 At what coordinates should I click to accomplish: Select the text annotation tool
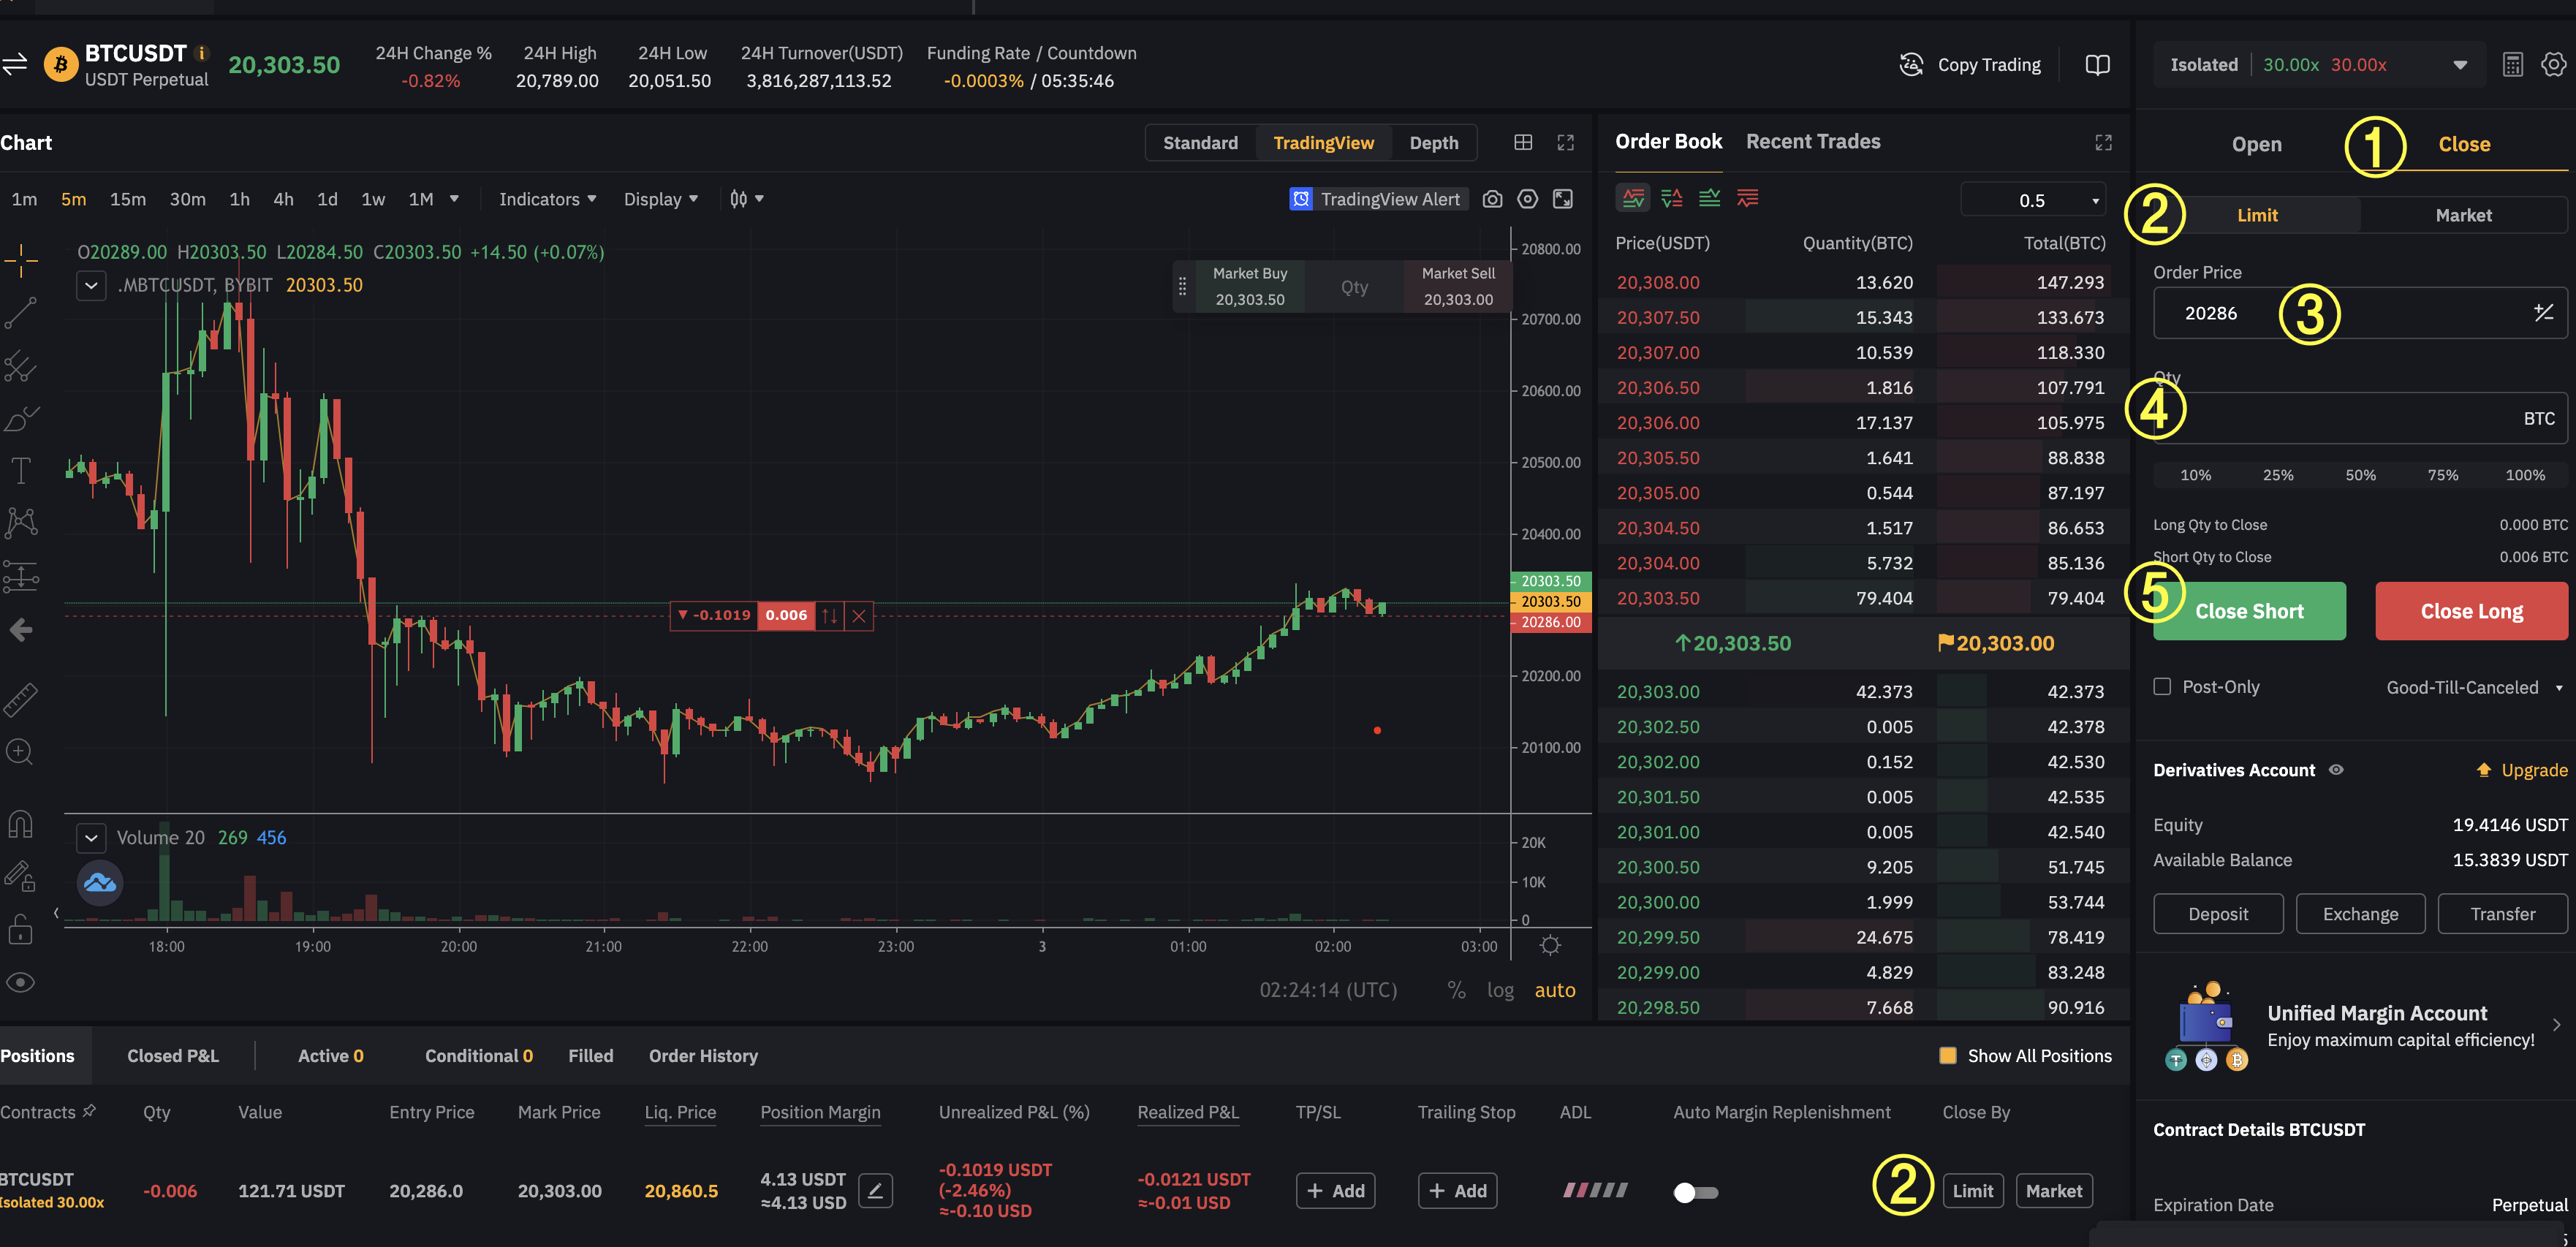point(21,471)
